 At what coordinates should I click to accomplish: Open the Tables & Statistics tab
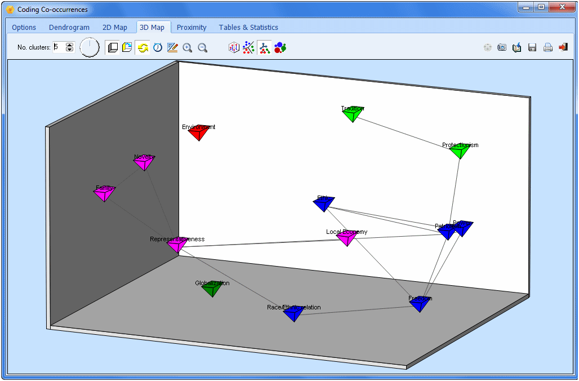[x=248, y=27]
